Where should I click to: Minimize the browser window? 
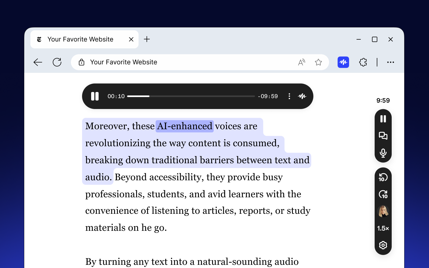click(359, 39)
